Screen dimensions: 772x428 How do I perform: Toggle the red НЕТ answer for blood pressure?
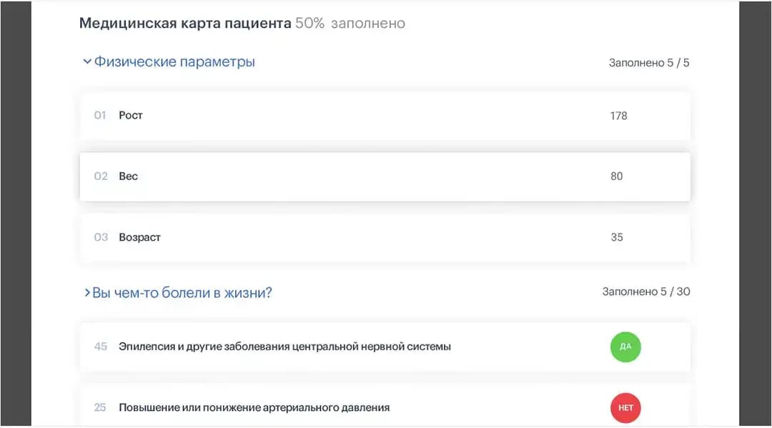click(625, 408)
